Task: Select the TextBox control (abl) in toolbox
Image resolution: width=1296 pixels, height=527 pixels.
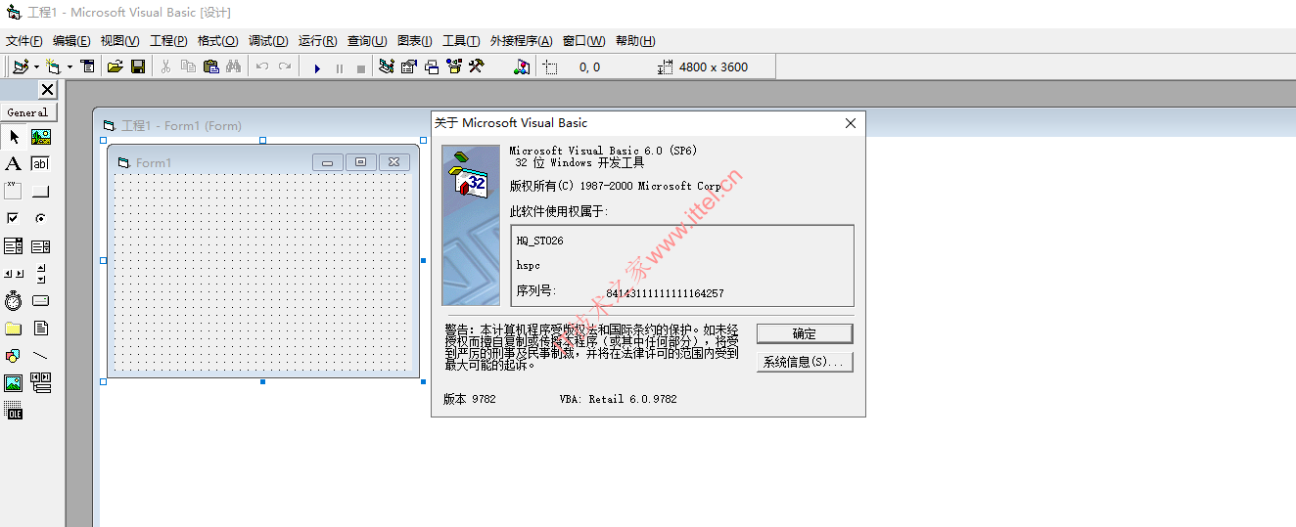Action: click(x=41, y=164)
